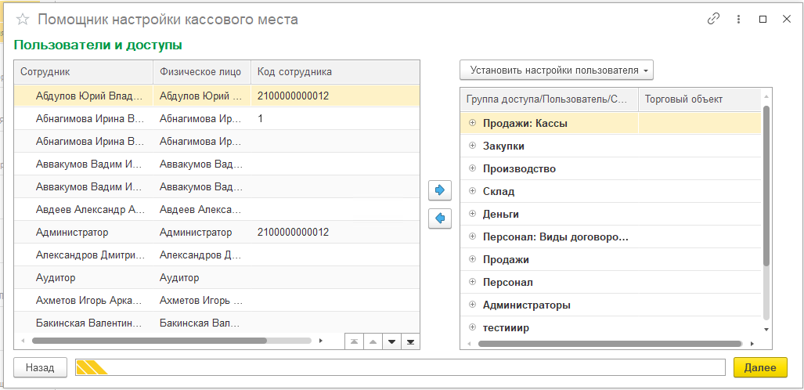Image resolution: width=804 pixels, height=390 pixels.
Task: Click Аудитор in Физическое лицо column
Action: 202,277
